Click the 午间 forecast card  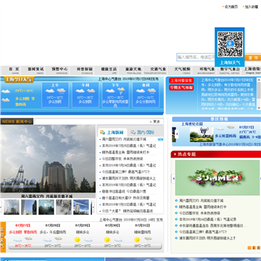pos(86,95)
